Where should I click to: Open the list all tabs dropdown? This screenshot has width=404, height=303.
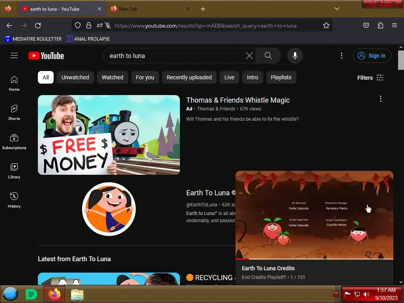pos(337,9)
